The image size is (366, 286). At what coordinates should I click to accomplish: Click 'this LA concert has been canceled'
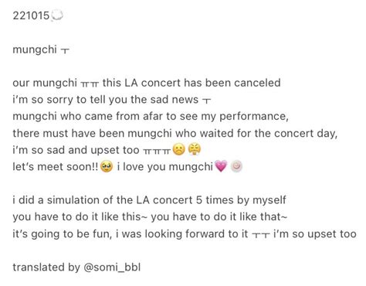coord(191,83)
